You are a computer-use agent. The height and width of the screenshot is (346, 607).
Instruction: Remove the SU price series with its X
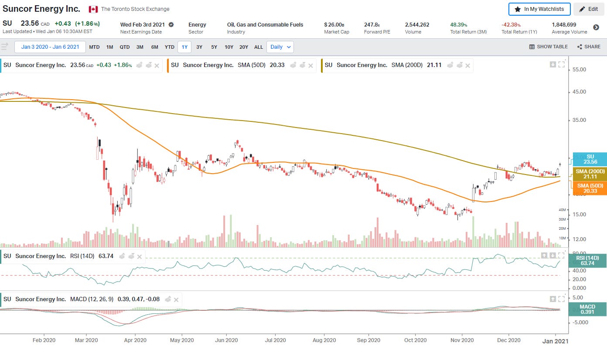click(x=157, y=65)
